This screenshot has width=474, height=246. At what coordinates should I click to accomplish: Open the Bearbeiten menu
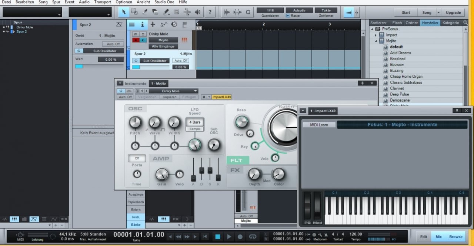25,2
